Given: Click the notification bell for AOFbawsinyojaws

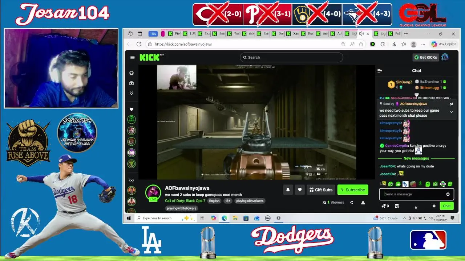Looking at the screenshot, I should (288, 190).
